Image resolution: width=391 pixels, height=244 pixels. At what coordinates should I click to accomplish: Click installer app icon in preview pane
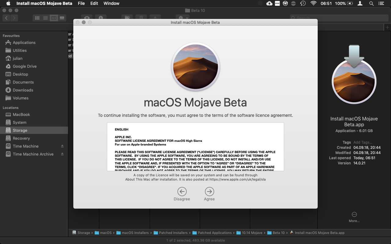354,75
